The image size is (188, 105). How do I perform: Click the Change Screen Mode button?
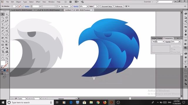click(4, 77)
